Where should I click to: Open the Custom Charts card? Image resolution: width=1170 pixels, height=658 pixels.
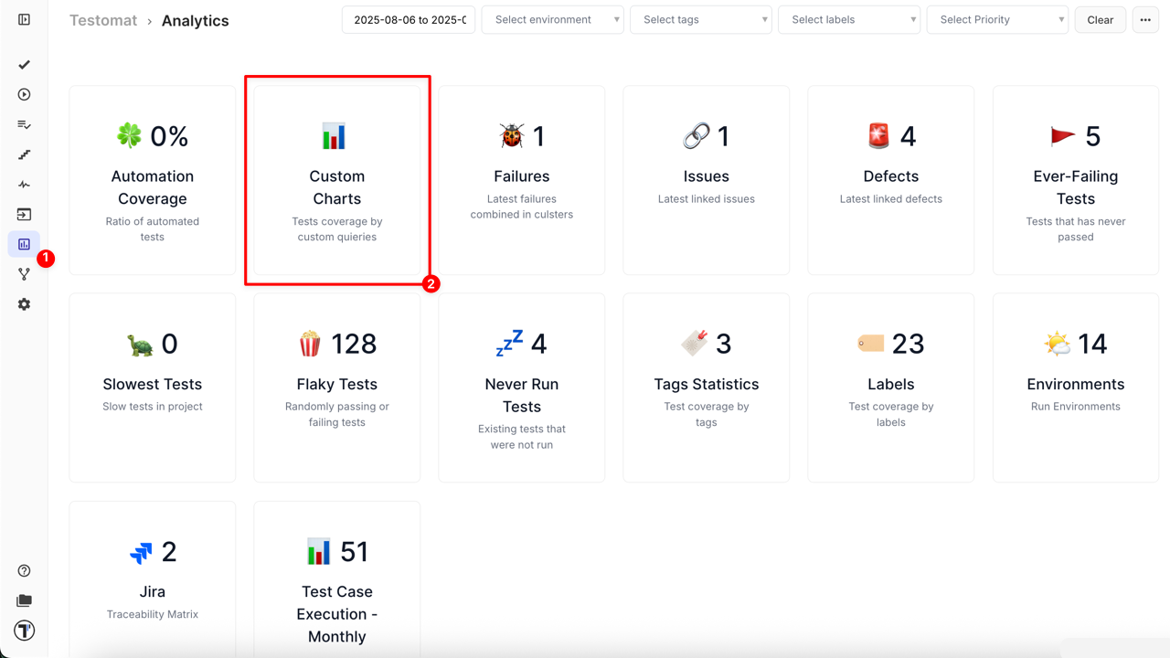pyautogui.click(x=337, y=181)
